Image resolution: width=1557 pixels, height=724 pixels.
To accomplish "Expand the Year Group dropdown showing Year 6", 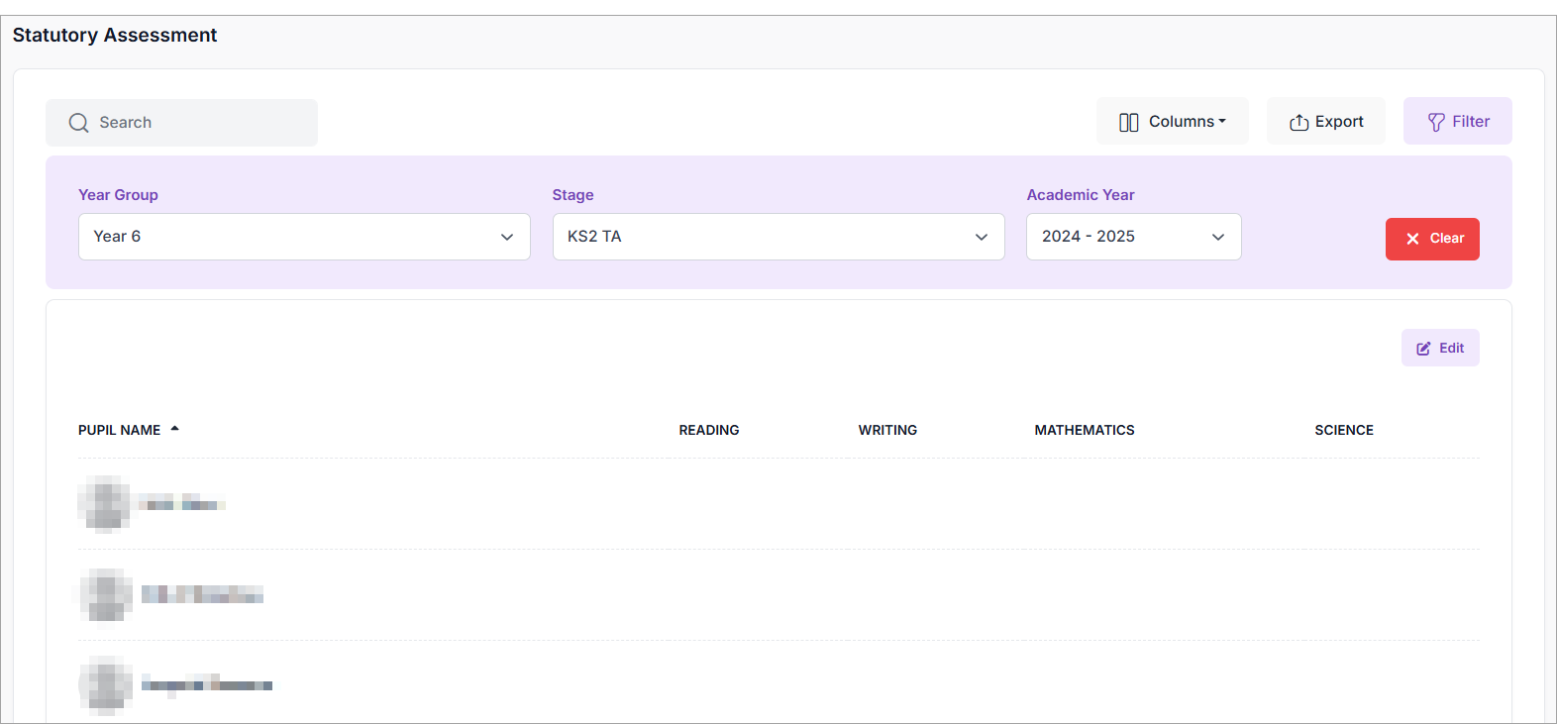I will (x=303, y=237).
